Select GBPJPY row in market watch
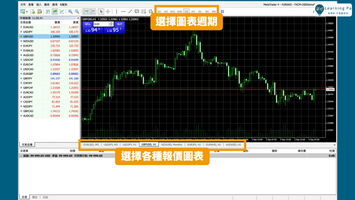355x200 pixels. tap(49, 79)
